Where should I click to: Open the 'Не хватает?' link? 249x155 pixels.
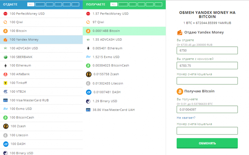pos(186,118)
